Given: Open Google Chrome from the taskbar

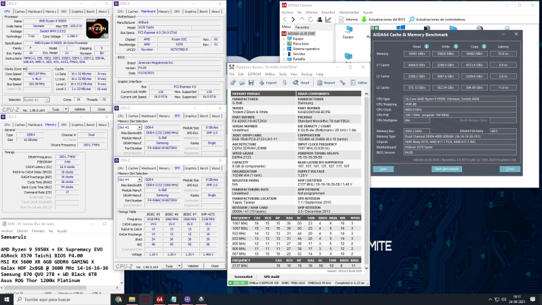Looking at the screenshot, I should pyautogui.click(x=118, y=300).
